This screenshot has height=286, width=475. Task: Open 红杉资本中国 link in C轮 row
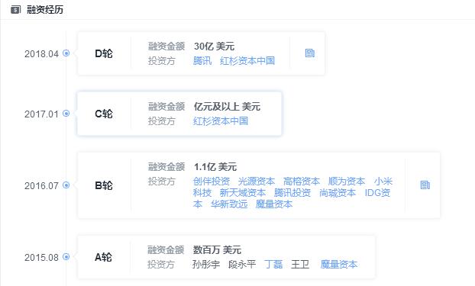coord(221,121)
